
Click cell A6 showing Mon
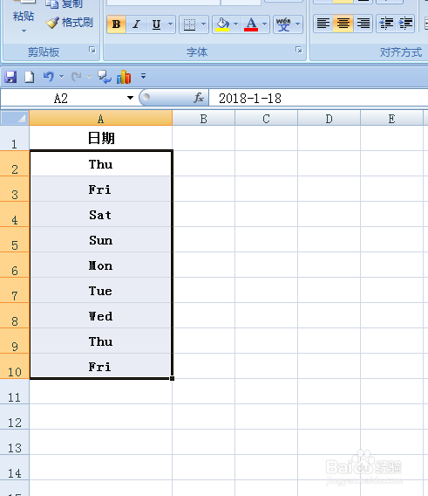[x=101, y=265]
